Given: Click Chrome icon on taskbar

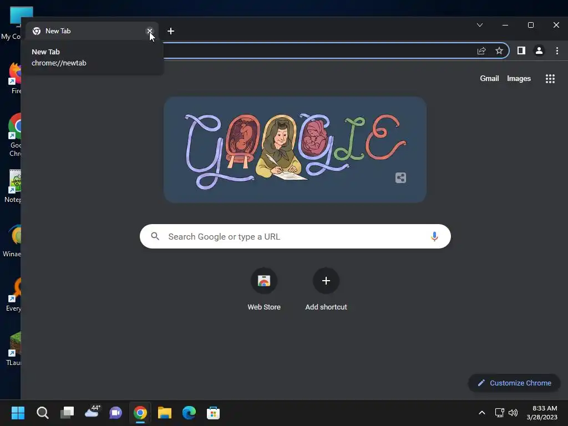Looking at the screenshot, I should (x=140, y=413).
